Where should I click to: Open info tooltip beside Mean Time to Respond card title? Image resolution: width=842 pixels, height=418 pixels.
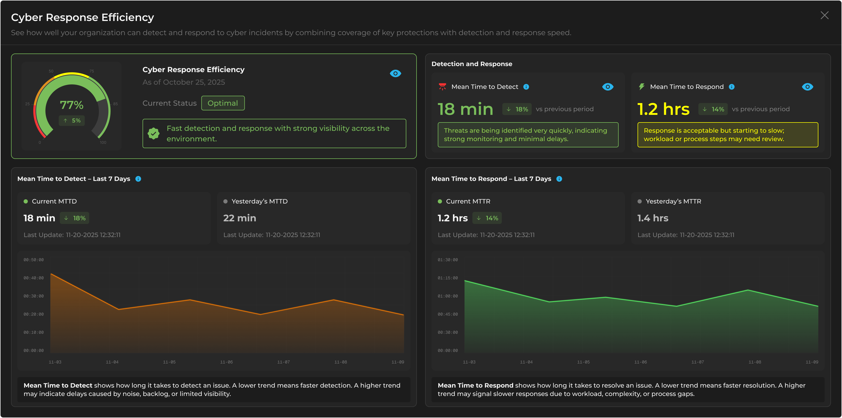coord(732,87)
